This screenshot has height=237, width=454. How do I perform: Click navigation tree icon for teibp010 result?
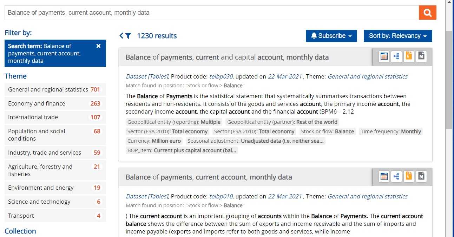click(x=396, y=176)
